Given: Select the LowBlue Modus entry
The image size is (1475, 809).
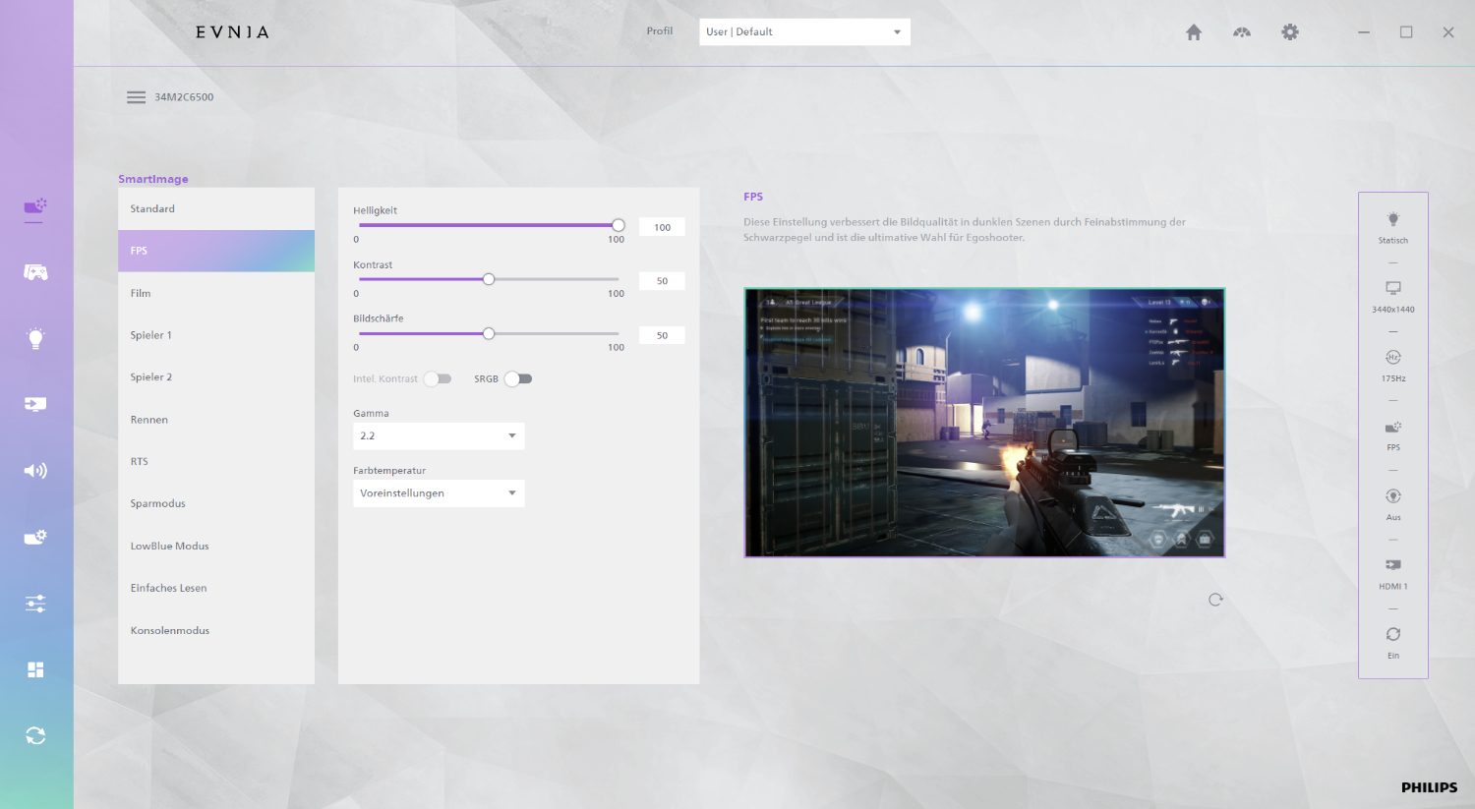Looking at the screenshot, I should pos(216,546).
